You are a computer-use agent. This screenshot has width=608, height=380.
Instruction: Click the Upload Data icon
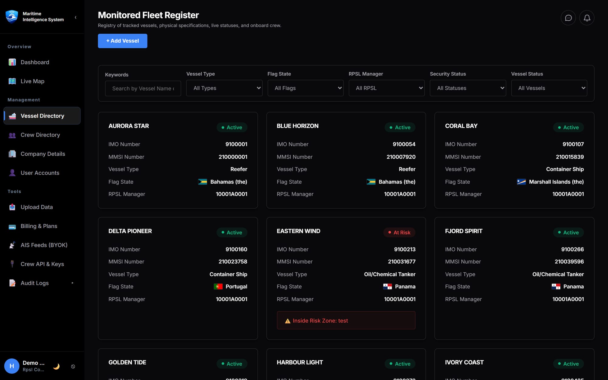pyautogui.click(x=12, y=207)
